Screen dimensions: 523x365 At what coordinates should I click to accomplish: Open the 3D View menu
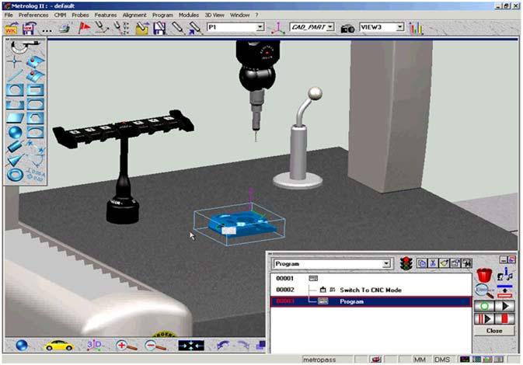pos(214,15)
